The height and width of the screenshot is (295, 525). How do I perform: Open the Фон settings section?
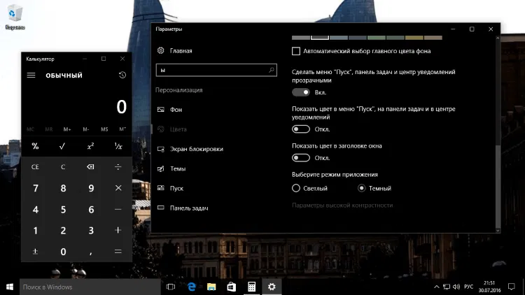(x=176, y=110)
